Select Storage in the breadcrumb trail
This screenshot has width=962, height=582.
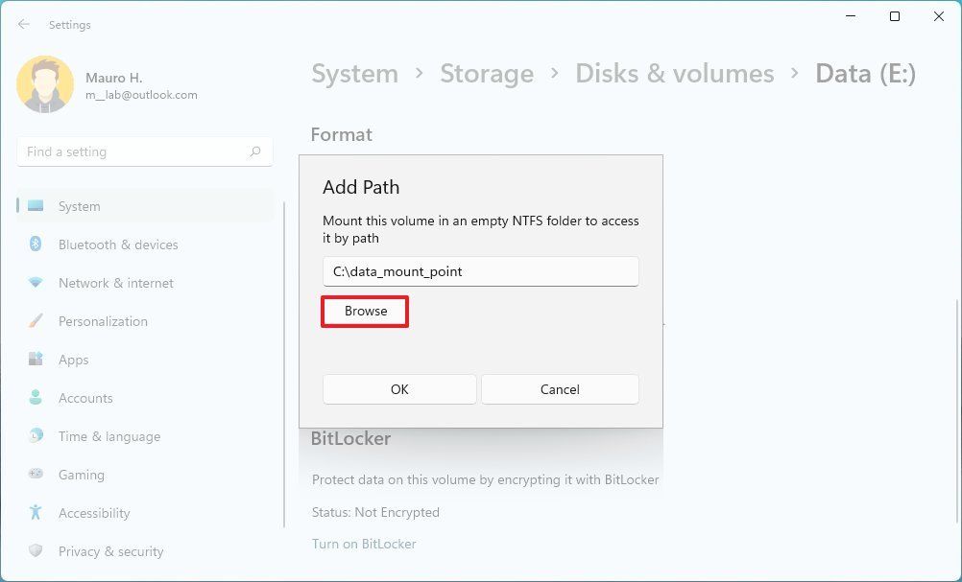487,73
